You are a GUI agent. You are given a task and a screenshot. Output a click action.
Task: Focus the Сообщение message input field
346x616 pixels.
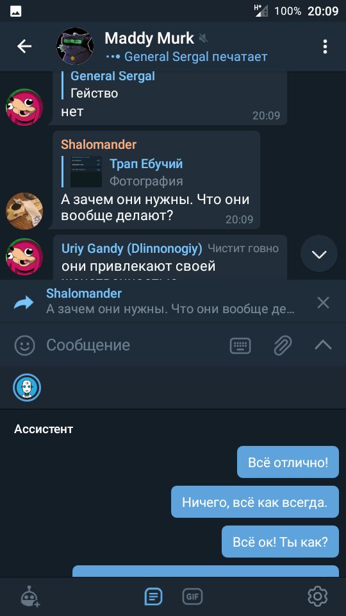click(133, 345)
